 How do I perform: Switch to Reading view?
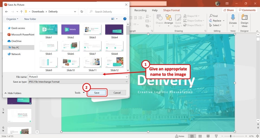[208, 136]
